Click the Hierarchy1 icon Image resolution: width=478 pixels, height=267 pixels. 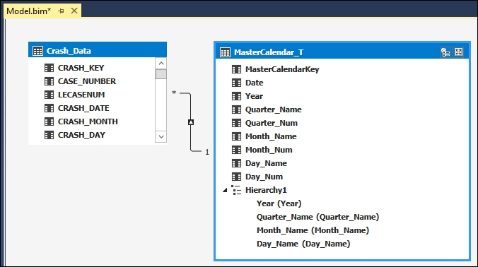tap(236, 190)
